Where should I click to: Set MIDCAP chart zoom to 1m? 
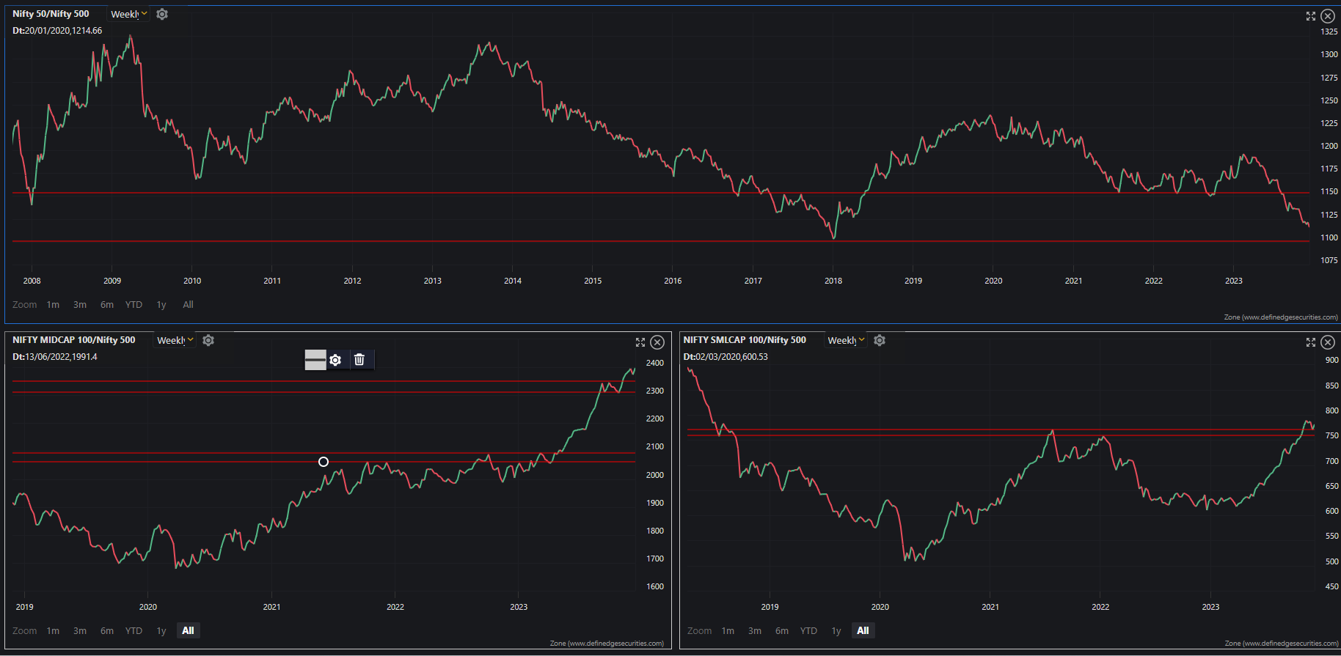[x=53, y=631]
